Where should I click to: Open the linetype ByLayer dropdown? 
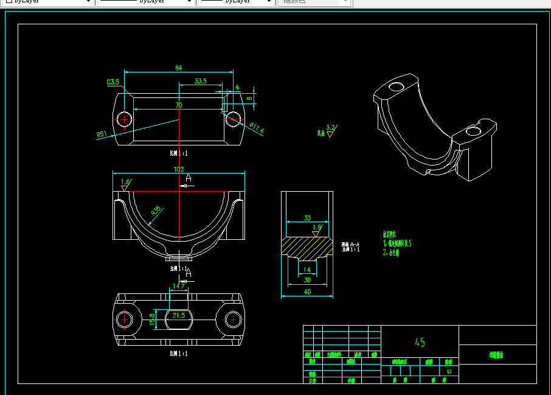click(x=145, y=1)
